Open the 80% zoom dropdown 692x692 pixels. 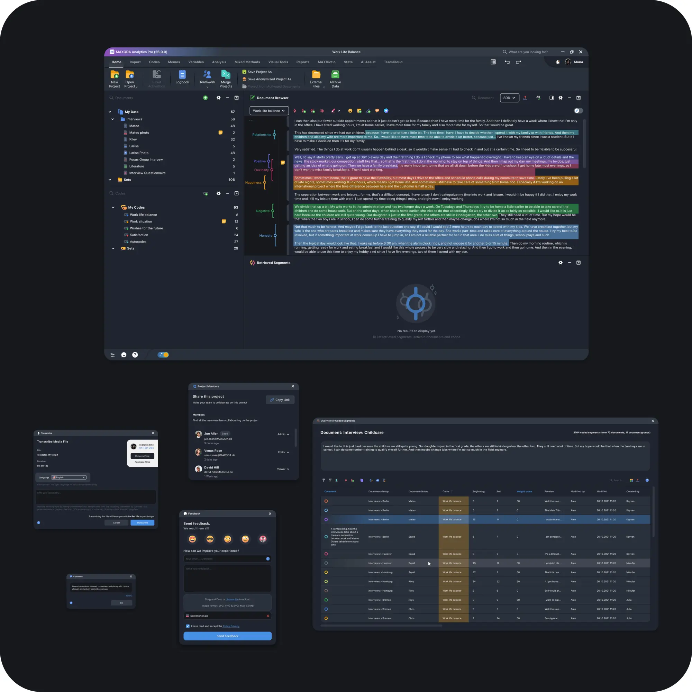[x=509, y=98]
